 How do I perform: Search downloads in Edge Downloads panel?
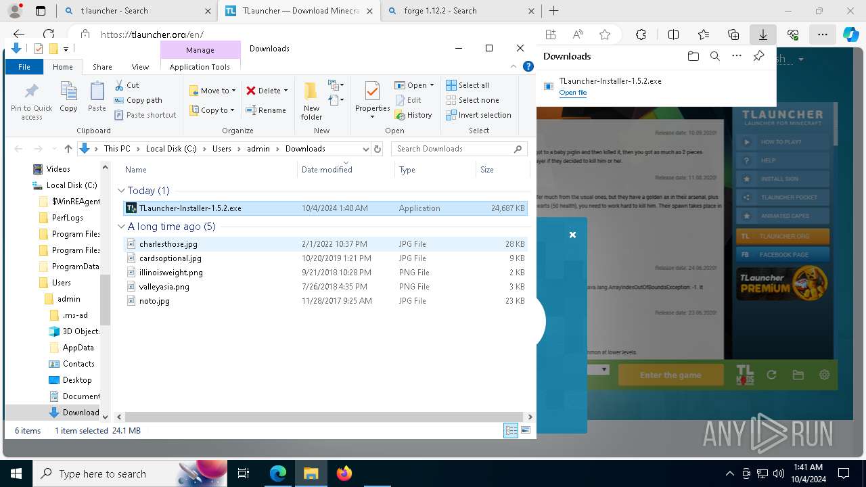(714, 57)
